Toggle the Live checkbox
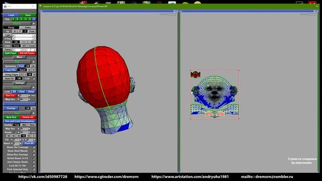Image resolution: width=322 pixels, height=181 pixels. [x=34, y=78]
